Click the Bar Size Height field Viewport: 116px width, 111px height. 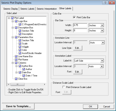pos(80,30)
